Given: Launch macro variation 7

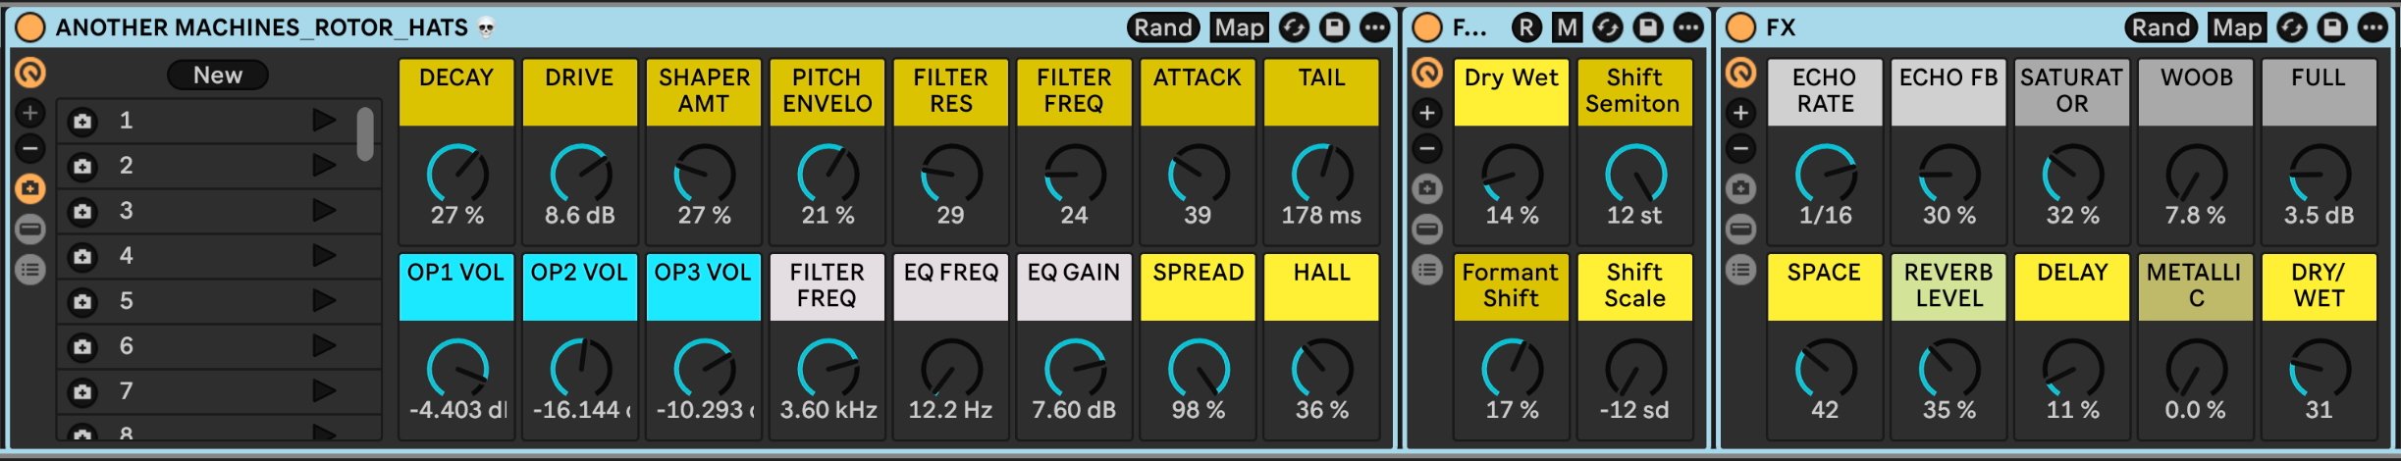Looking at the screenshot, I should click(323, 391).
